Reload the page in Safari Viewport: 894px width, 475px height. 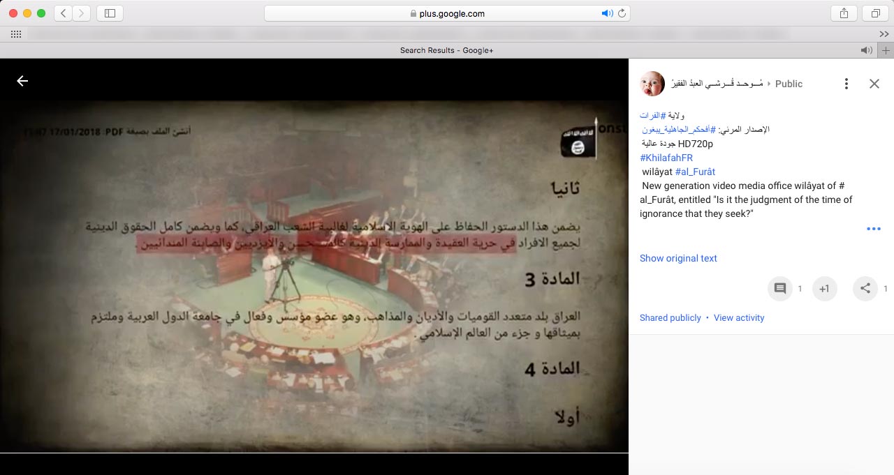[621, 13]
